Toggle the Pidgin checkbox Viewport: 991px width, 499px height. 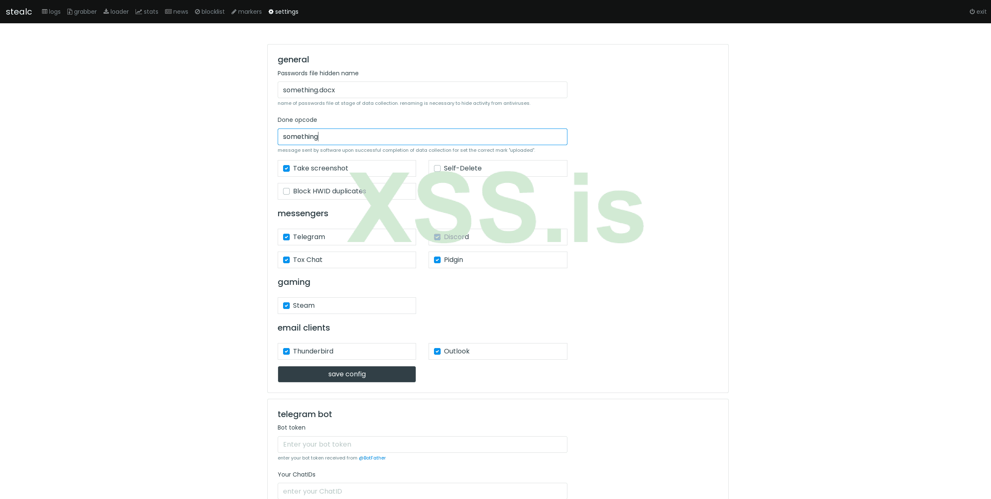437,260
